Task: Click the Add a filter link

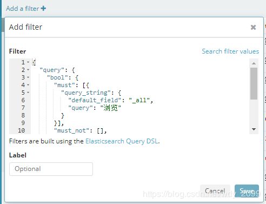Action: tap(22, 9)
